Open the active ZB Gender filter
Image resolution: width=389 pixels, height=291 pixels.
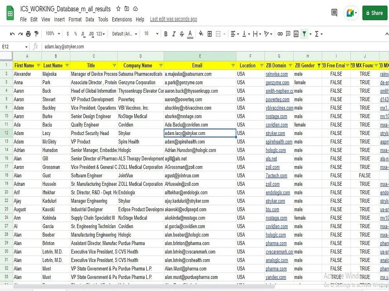tap(319, 66)
